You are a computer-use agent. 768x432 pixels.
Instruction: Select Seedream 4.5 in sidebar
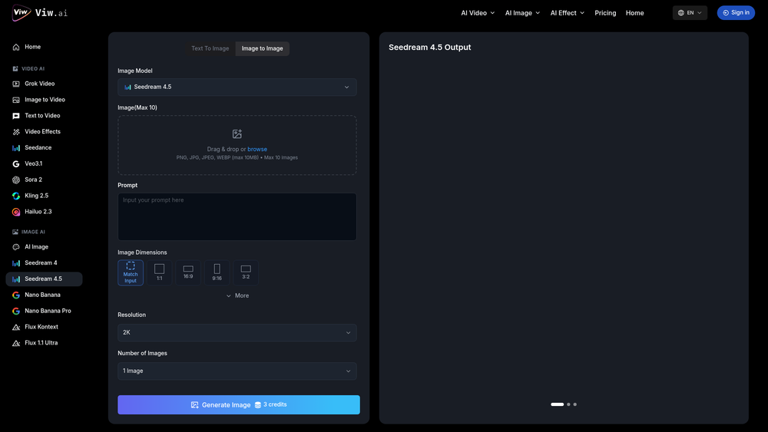(44, 279)
